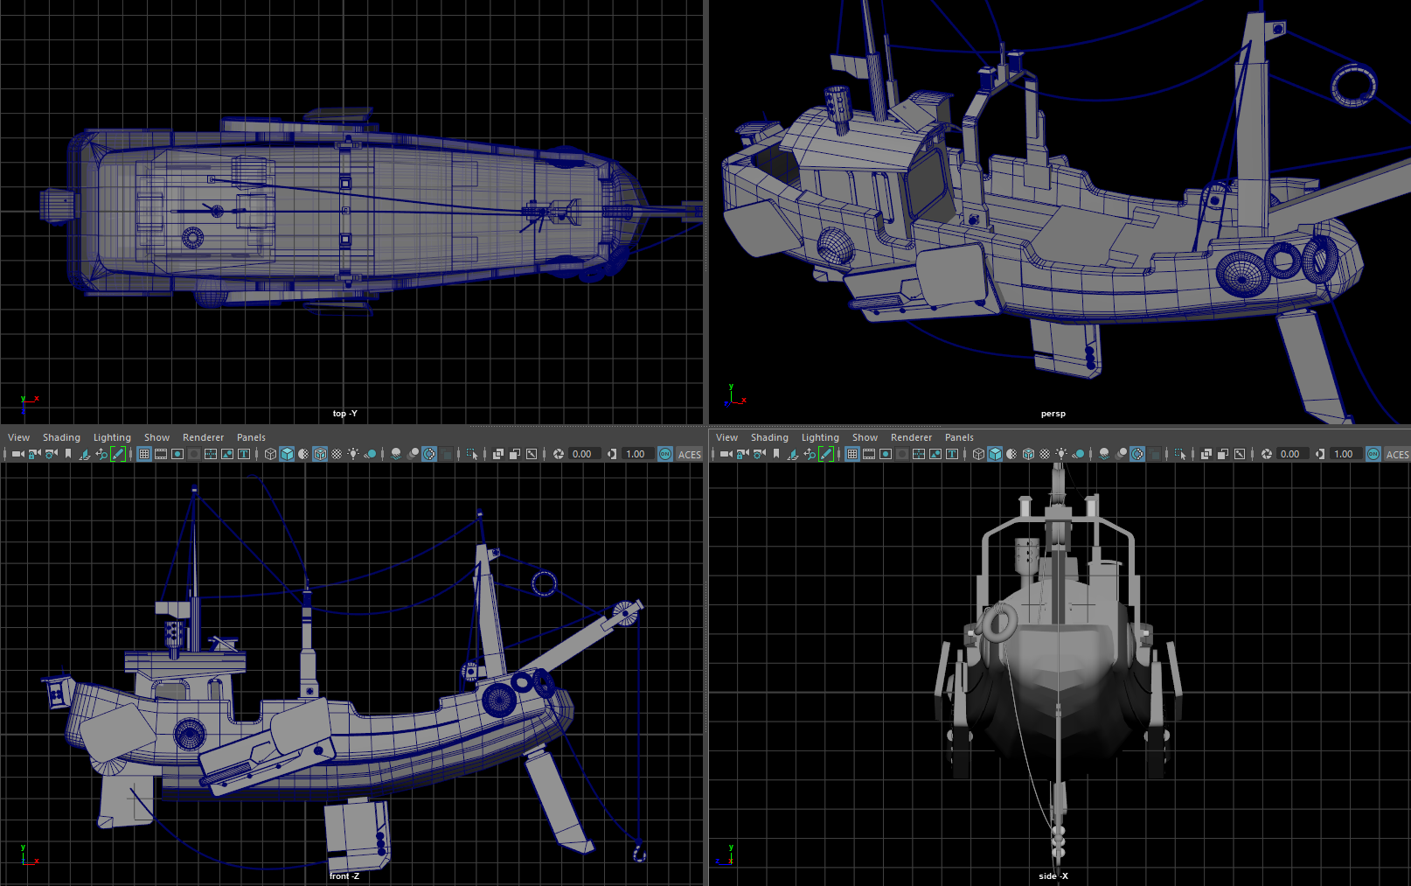This screenshot has width=1411, height=886.
Task: Select Smooth Shade All in front panel
Action: point(287,454)
